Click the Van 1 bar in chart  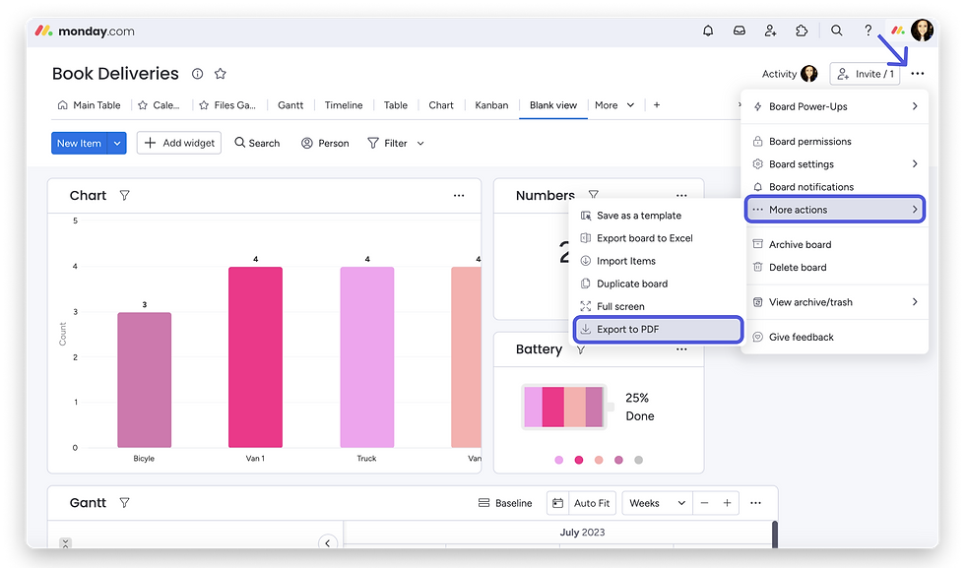255,357
